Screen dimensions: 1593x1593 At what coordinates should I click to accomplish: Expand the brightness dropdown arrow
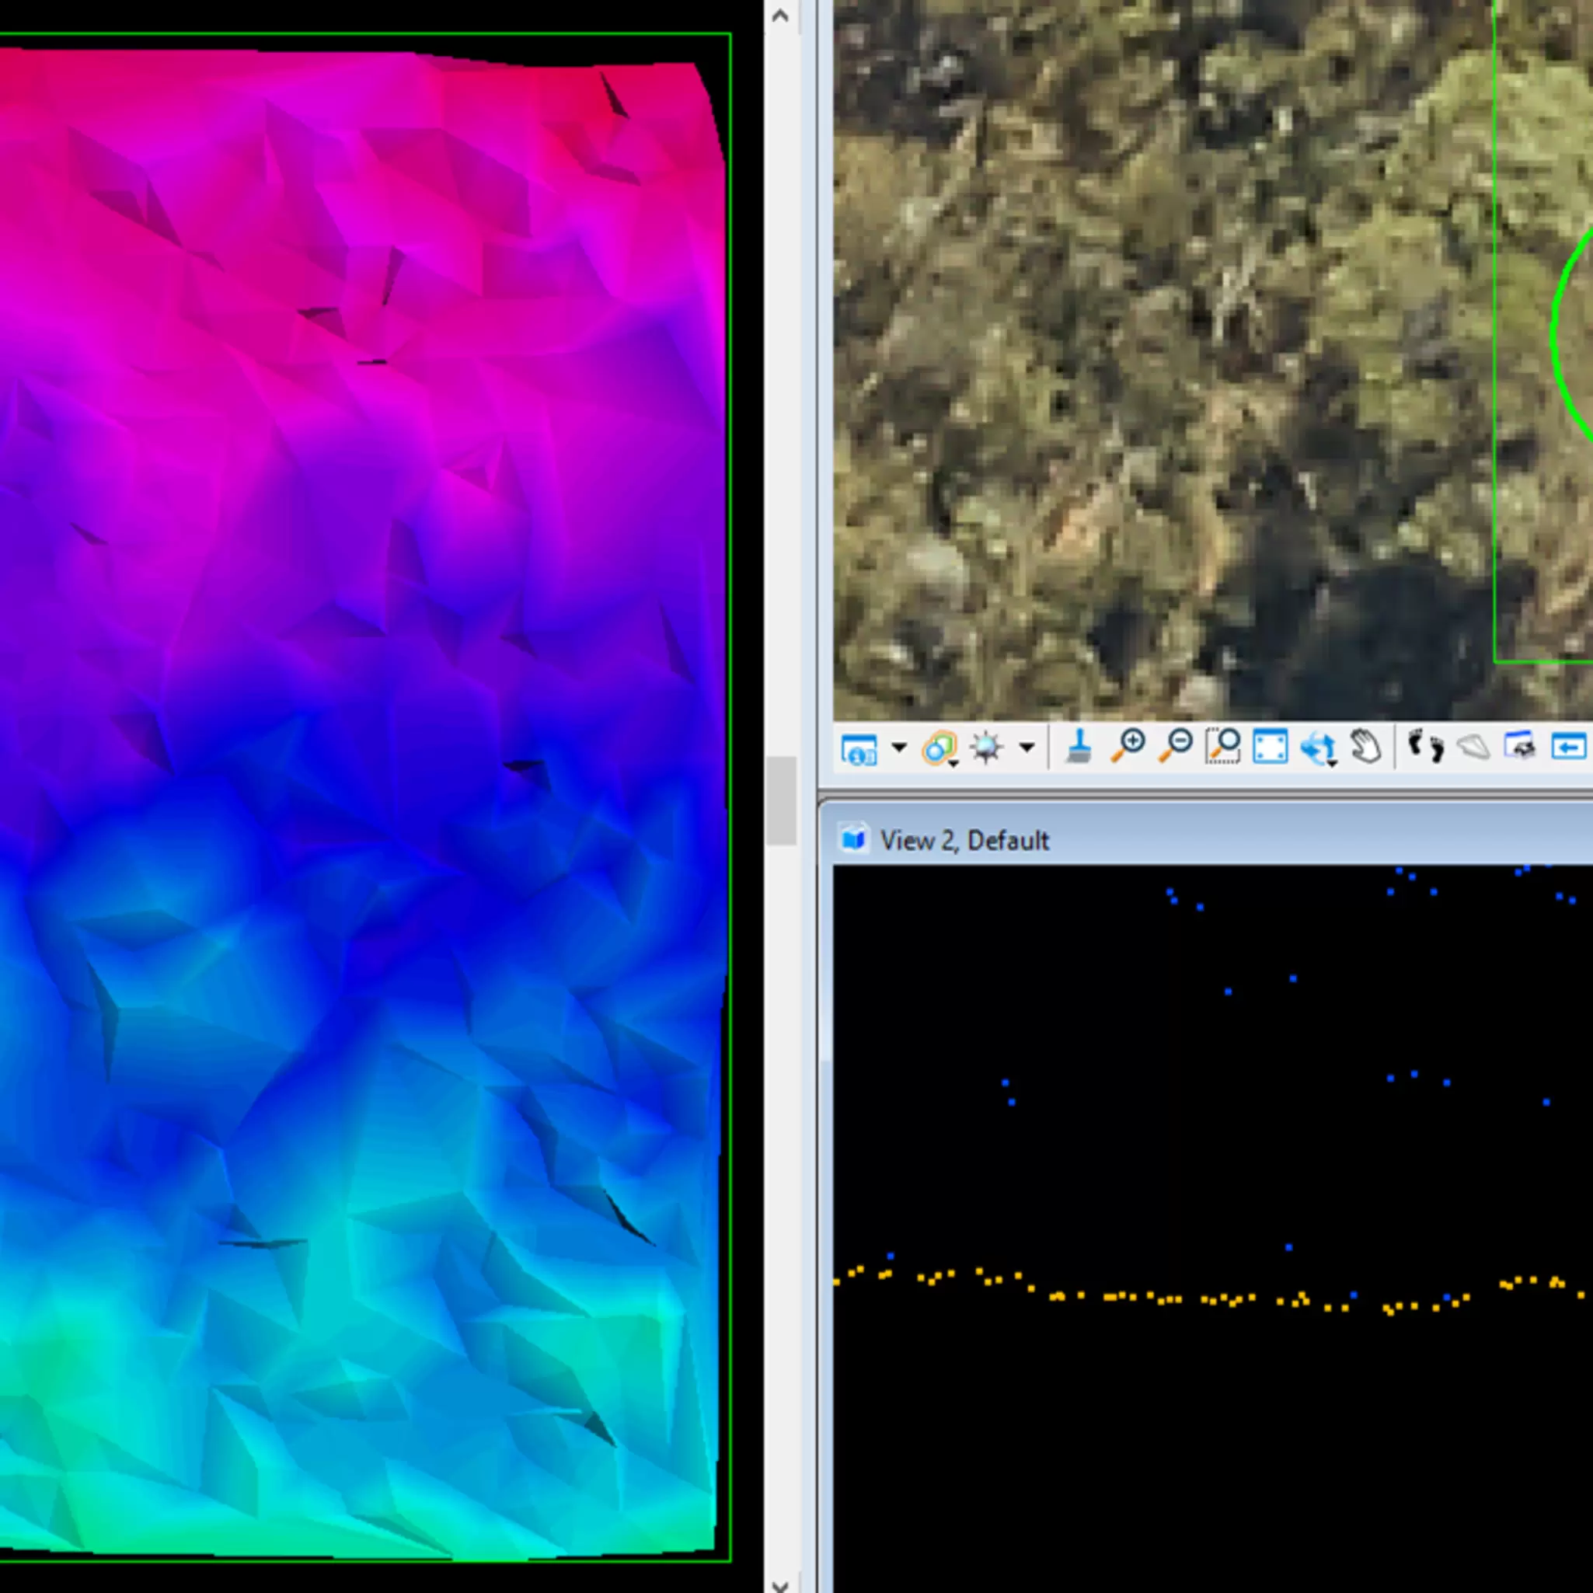pos(1027,748)
